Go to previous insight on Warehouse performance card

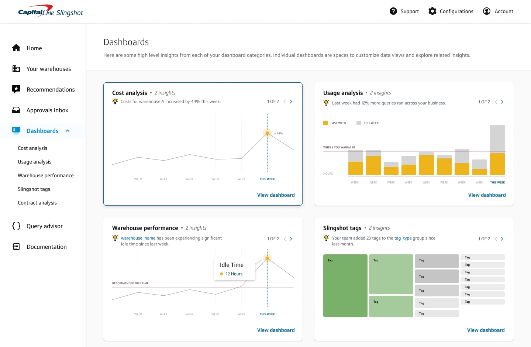point(285,238)
